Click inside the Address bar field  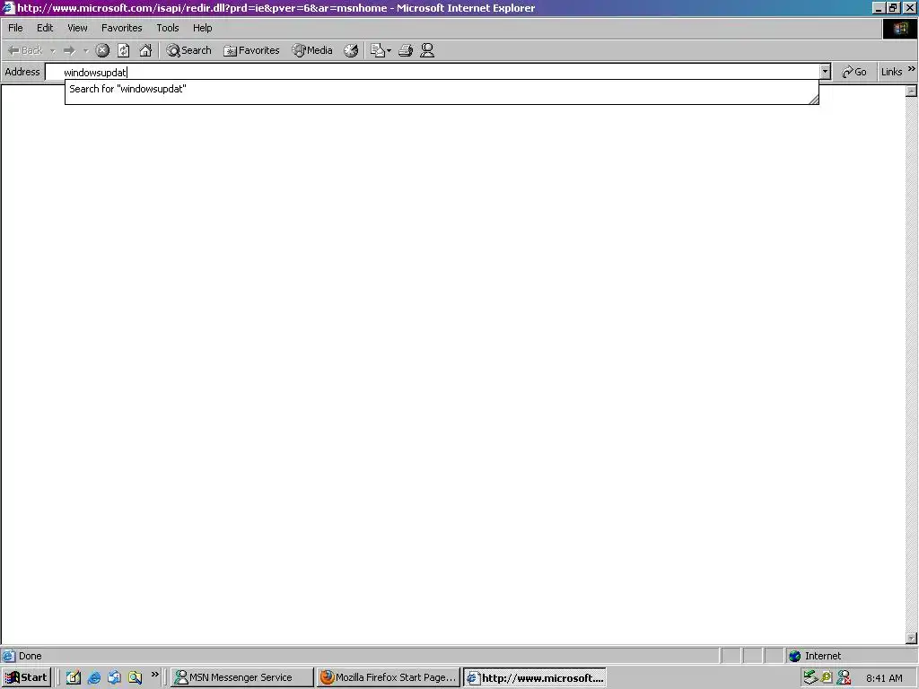pyautogui.click(x=433, y=72)
